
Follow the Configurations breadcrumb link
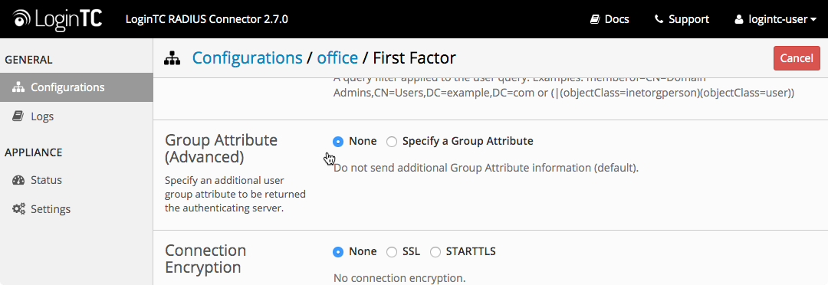[247, 58]
